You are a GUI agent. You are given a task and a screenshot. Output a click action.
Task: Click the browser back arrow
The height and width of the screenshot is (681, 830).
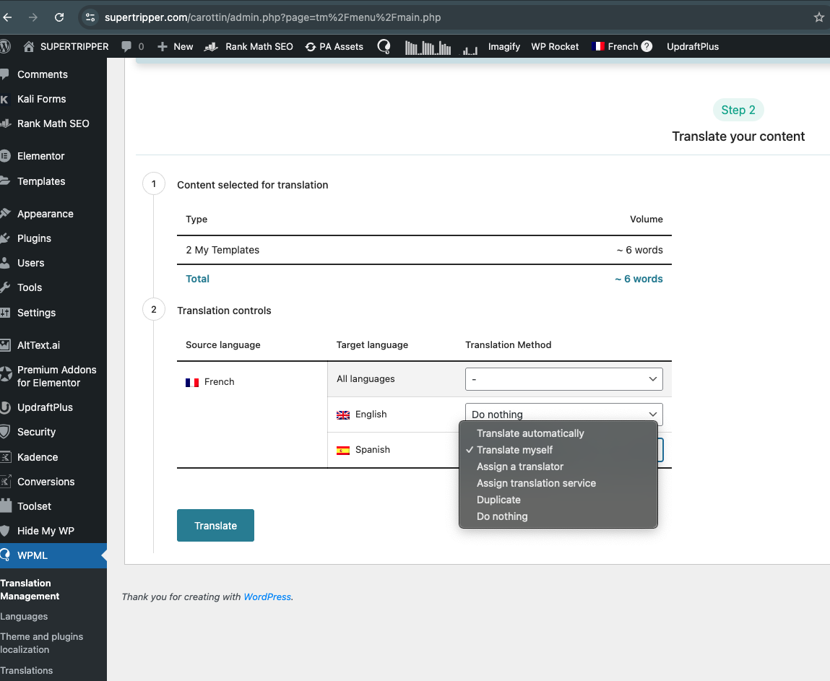(x=7, y=17)
